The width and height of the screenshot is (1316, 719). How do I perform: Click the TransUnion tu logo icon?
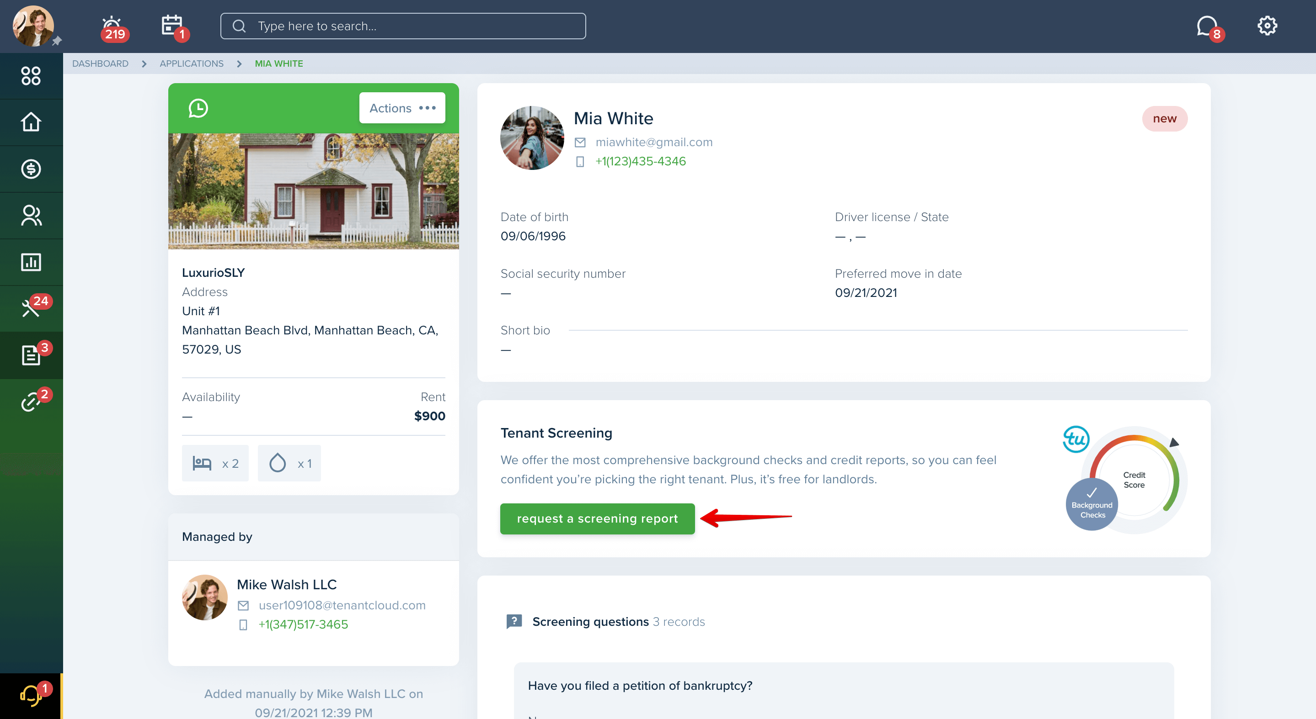1076,439
